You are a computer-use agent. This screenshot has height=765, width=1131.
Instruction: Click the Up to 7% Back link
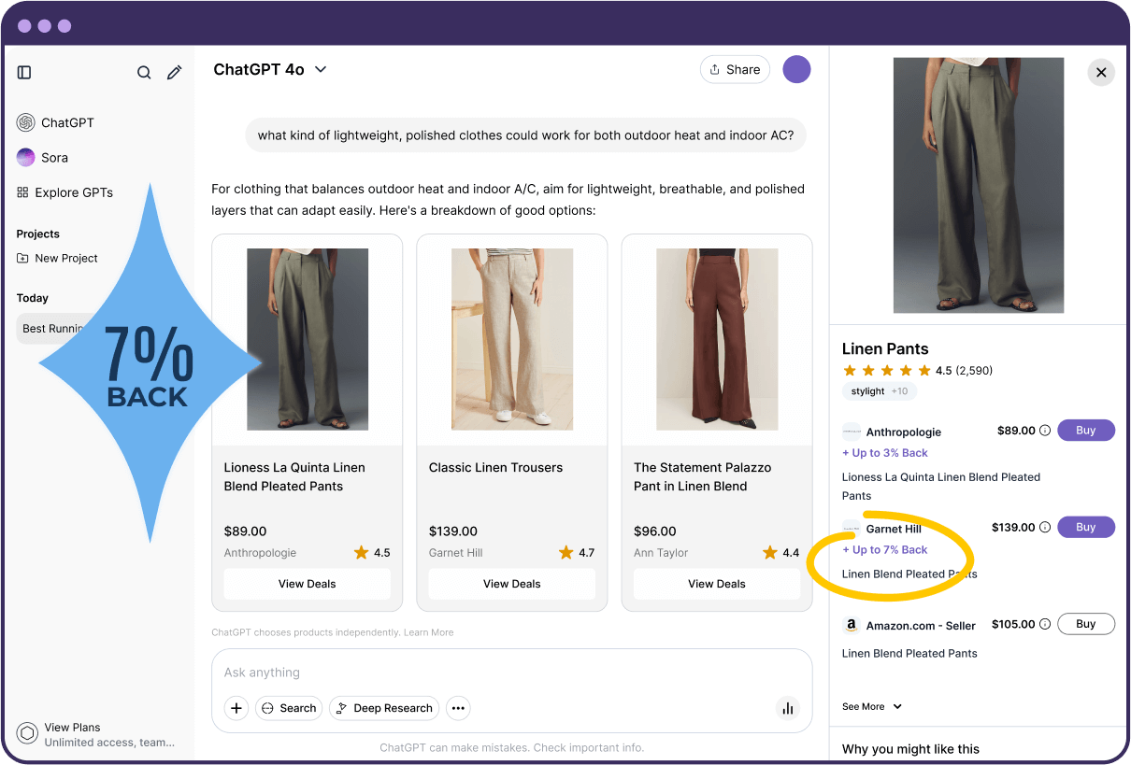pos(885,550)
